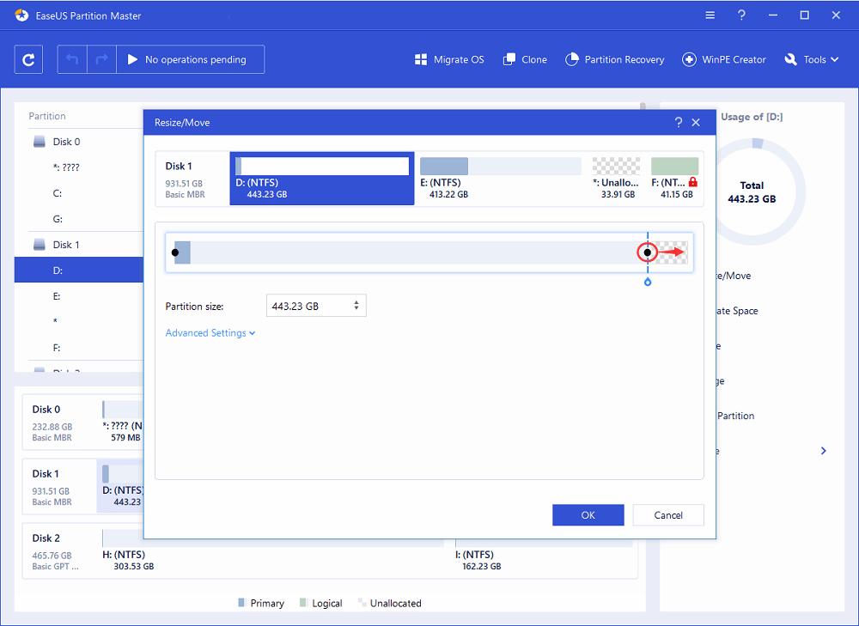The image size is (859, 626).
Task: Click the Unallocated legend swatch
Action: (362, 603)
